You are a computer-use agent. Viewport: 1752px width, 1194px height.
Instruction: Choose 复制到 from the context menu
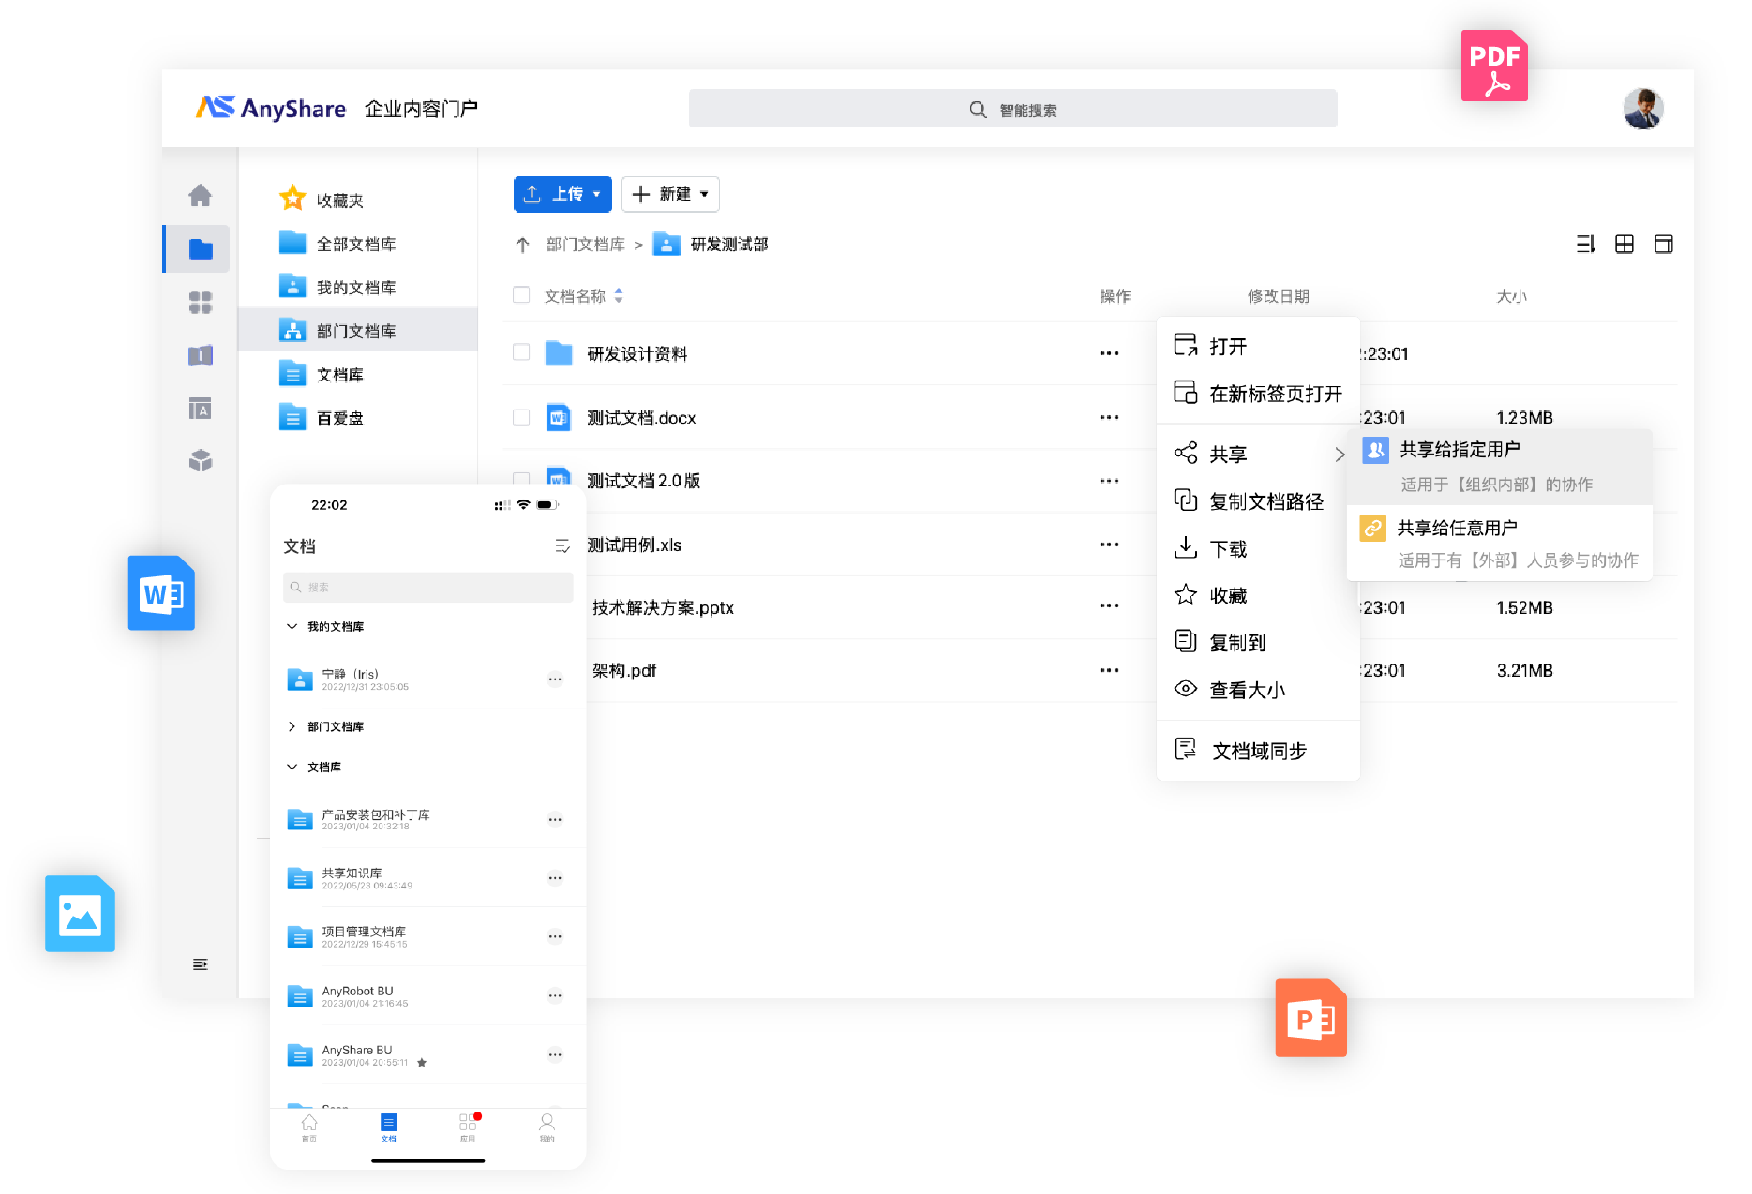[x=1258, y=642]
